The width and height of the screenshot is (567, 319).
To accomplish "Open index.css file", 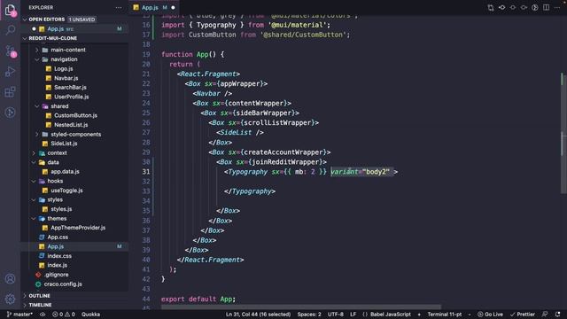I will coord(59,256).
